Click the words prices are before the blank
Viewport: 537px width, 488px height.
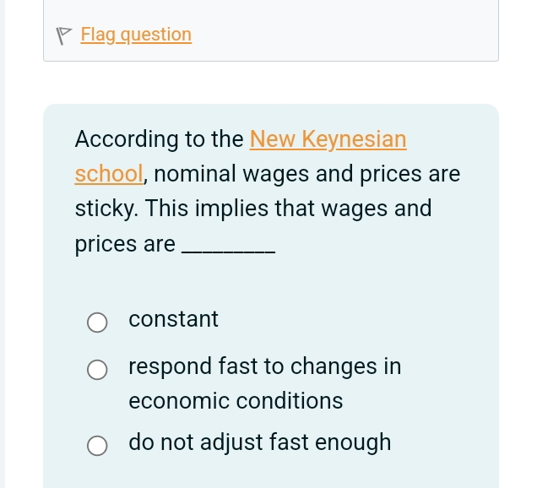pos(125,245)
